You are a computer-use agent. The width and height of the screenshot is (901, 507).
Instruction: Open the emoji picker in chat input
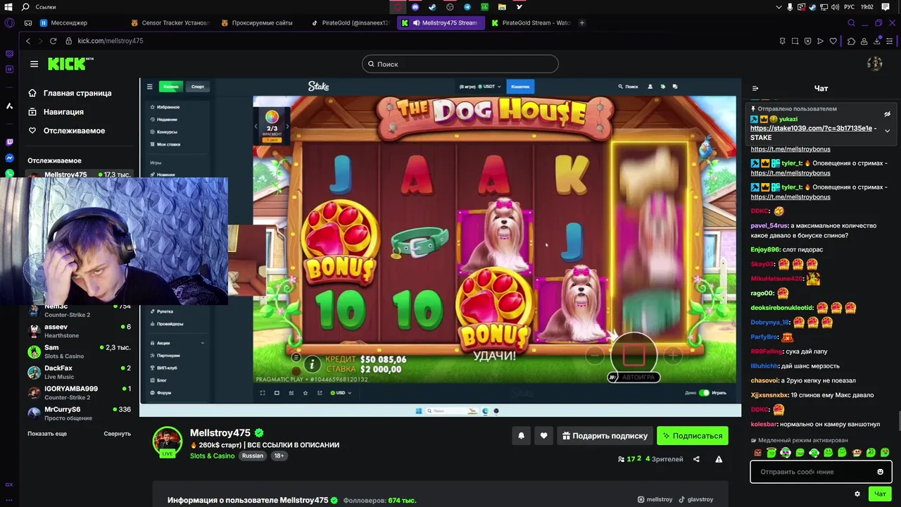click(x=880, y=472)
